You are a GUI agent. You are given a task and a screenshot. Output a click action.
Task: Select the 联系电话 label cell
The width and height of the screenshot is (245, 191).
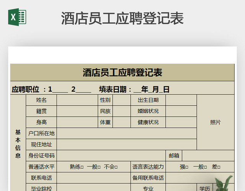click(x=41, y=178)
